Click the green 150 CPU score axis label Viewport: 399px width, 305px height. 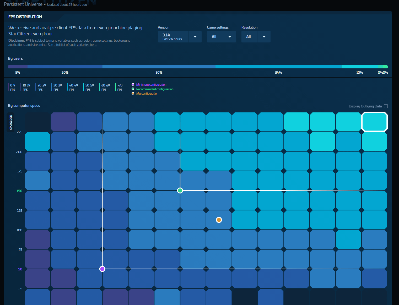click(19, 191)
